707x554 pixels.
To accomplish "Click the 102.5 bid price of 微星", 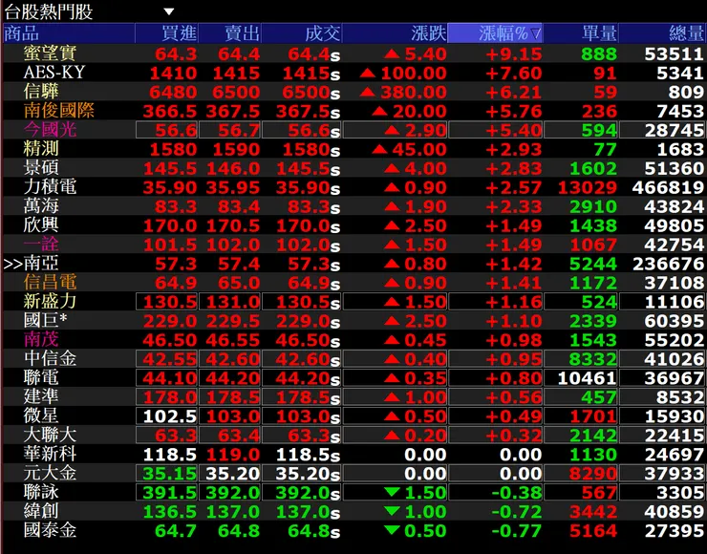I will pos(170,416).
